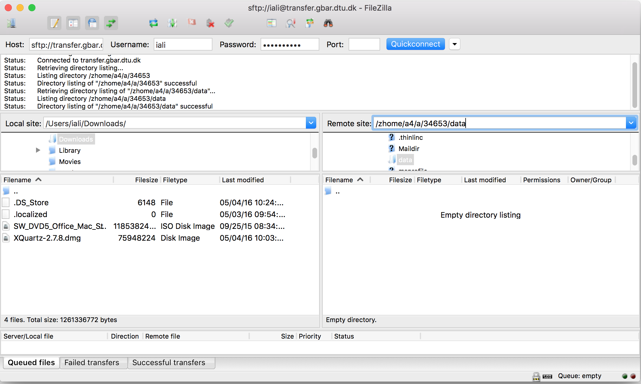Click the red activity indicator light

click(633, 376)
